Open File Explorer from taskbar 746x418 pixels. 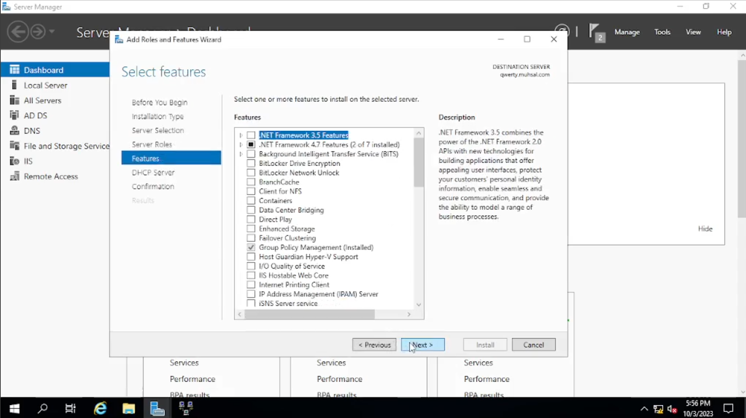click(x=128, y=408)
